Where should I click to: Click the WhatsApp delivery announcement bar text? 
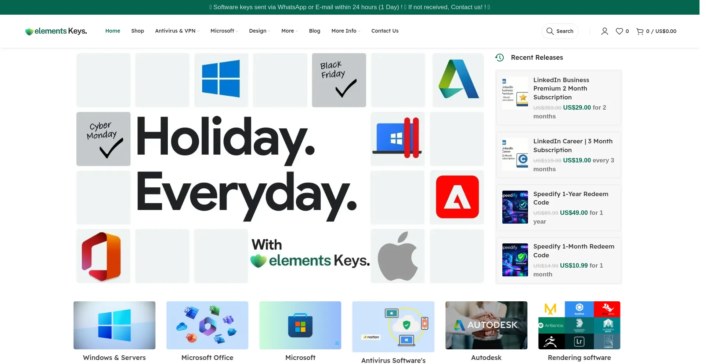(350, 7)
